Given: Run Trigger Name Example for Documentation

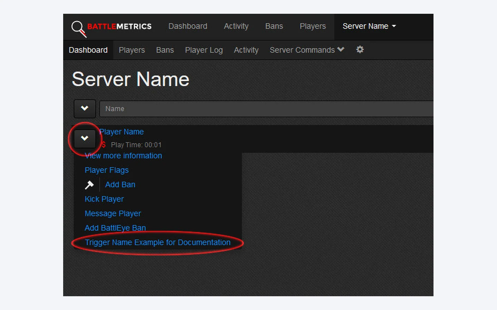Looking at the screenshot, I should pos(158,242).
